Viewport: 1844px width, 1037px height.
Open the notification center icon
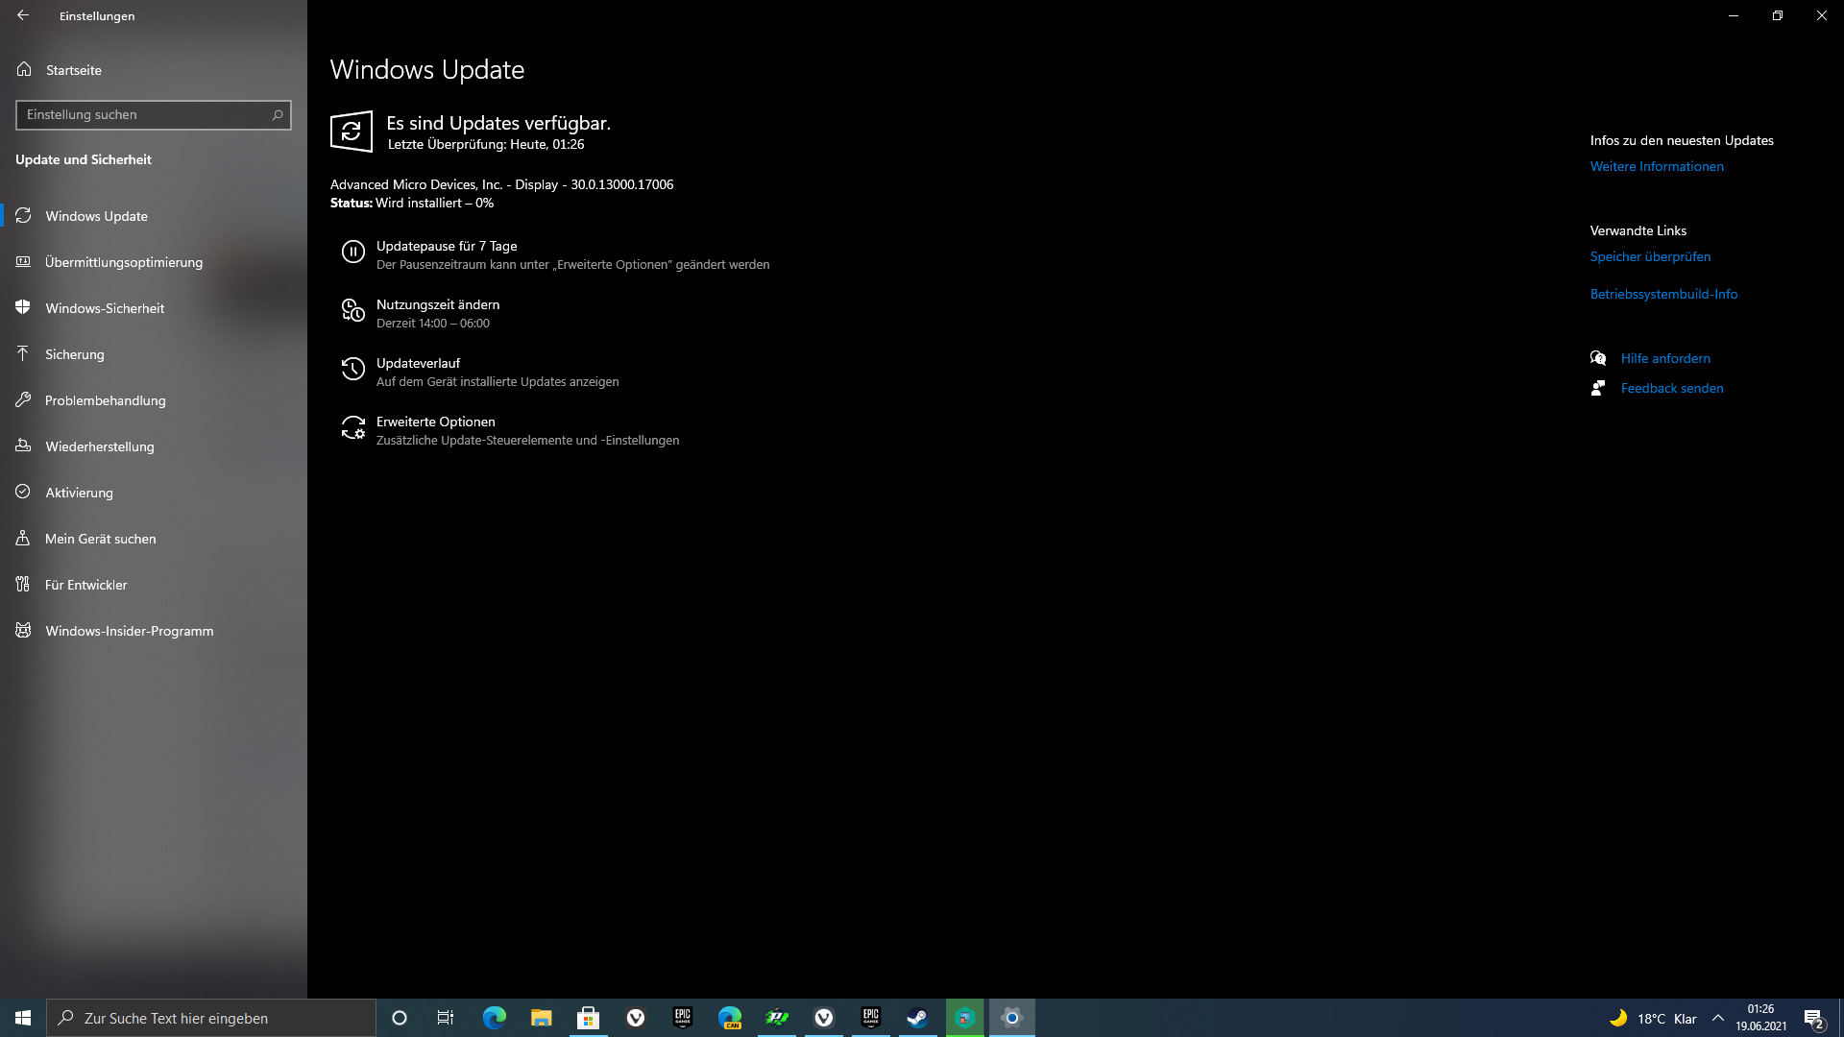point(1812,1018)
